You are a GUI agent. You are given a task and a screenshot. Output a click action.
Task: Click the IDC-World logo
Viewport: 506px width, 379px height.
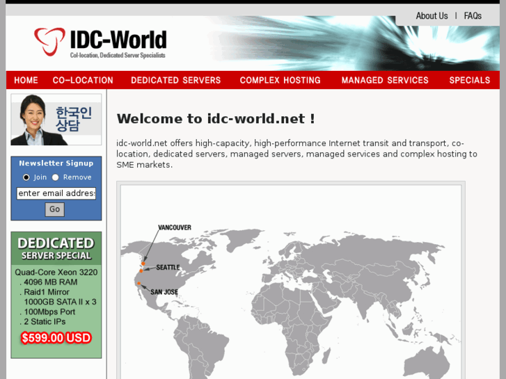click(100, 42)
